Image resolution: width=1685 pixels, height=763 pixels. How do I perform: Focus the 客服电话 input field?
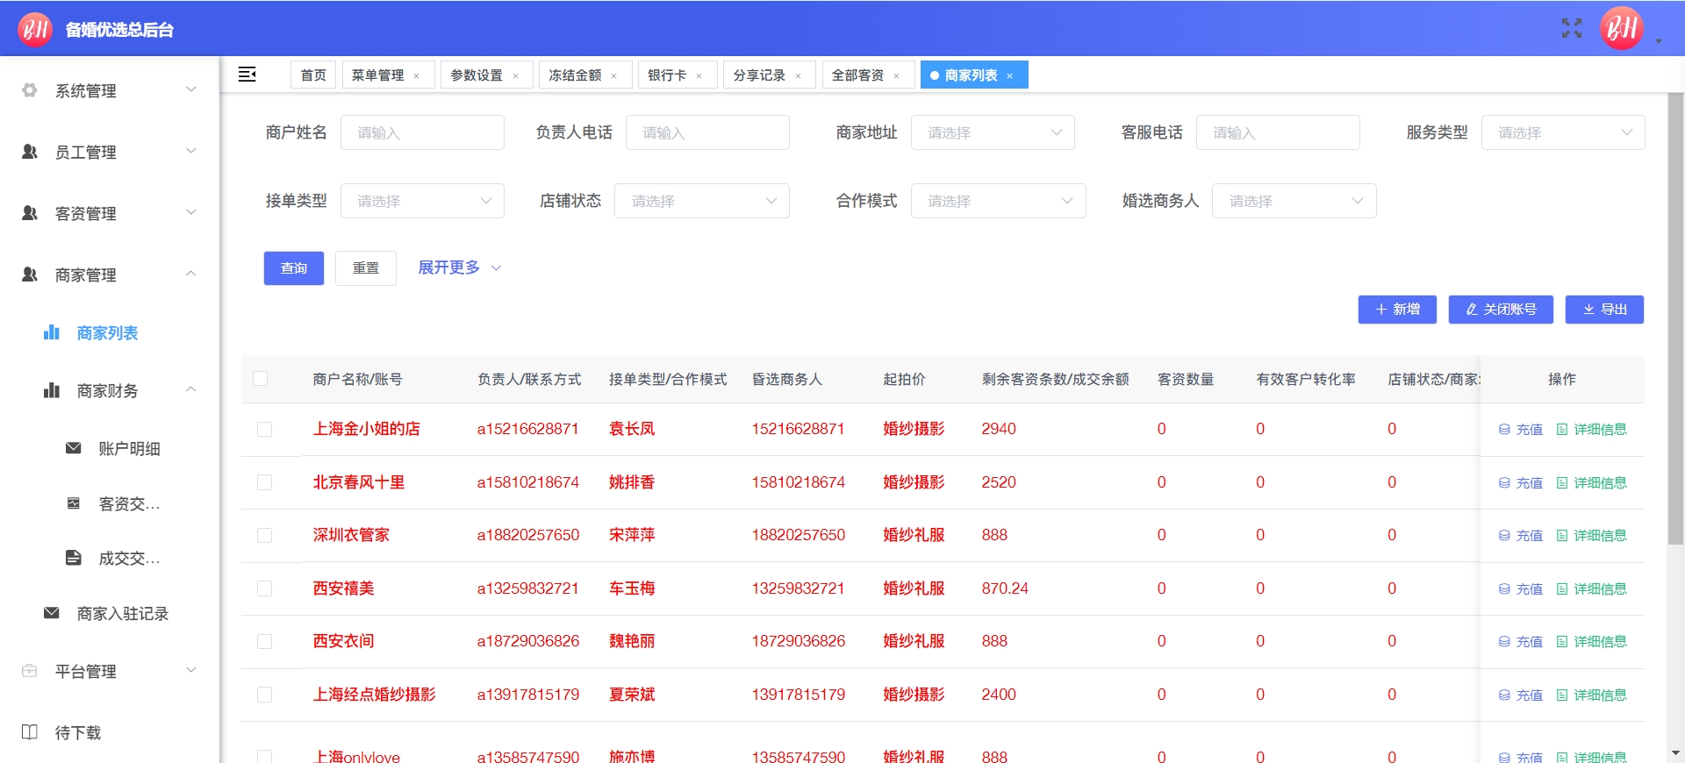(x=1278, y=132)
